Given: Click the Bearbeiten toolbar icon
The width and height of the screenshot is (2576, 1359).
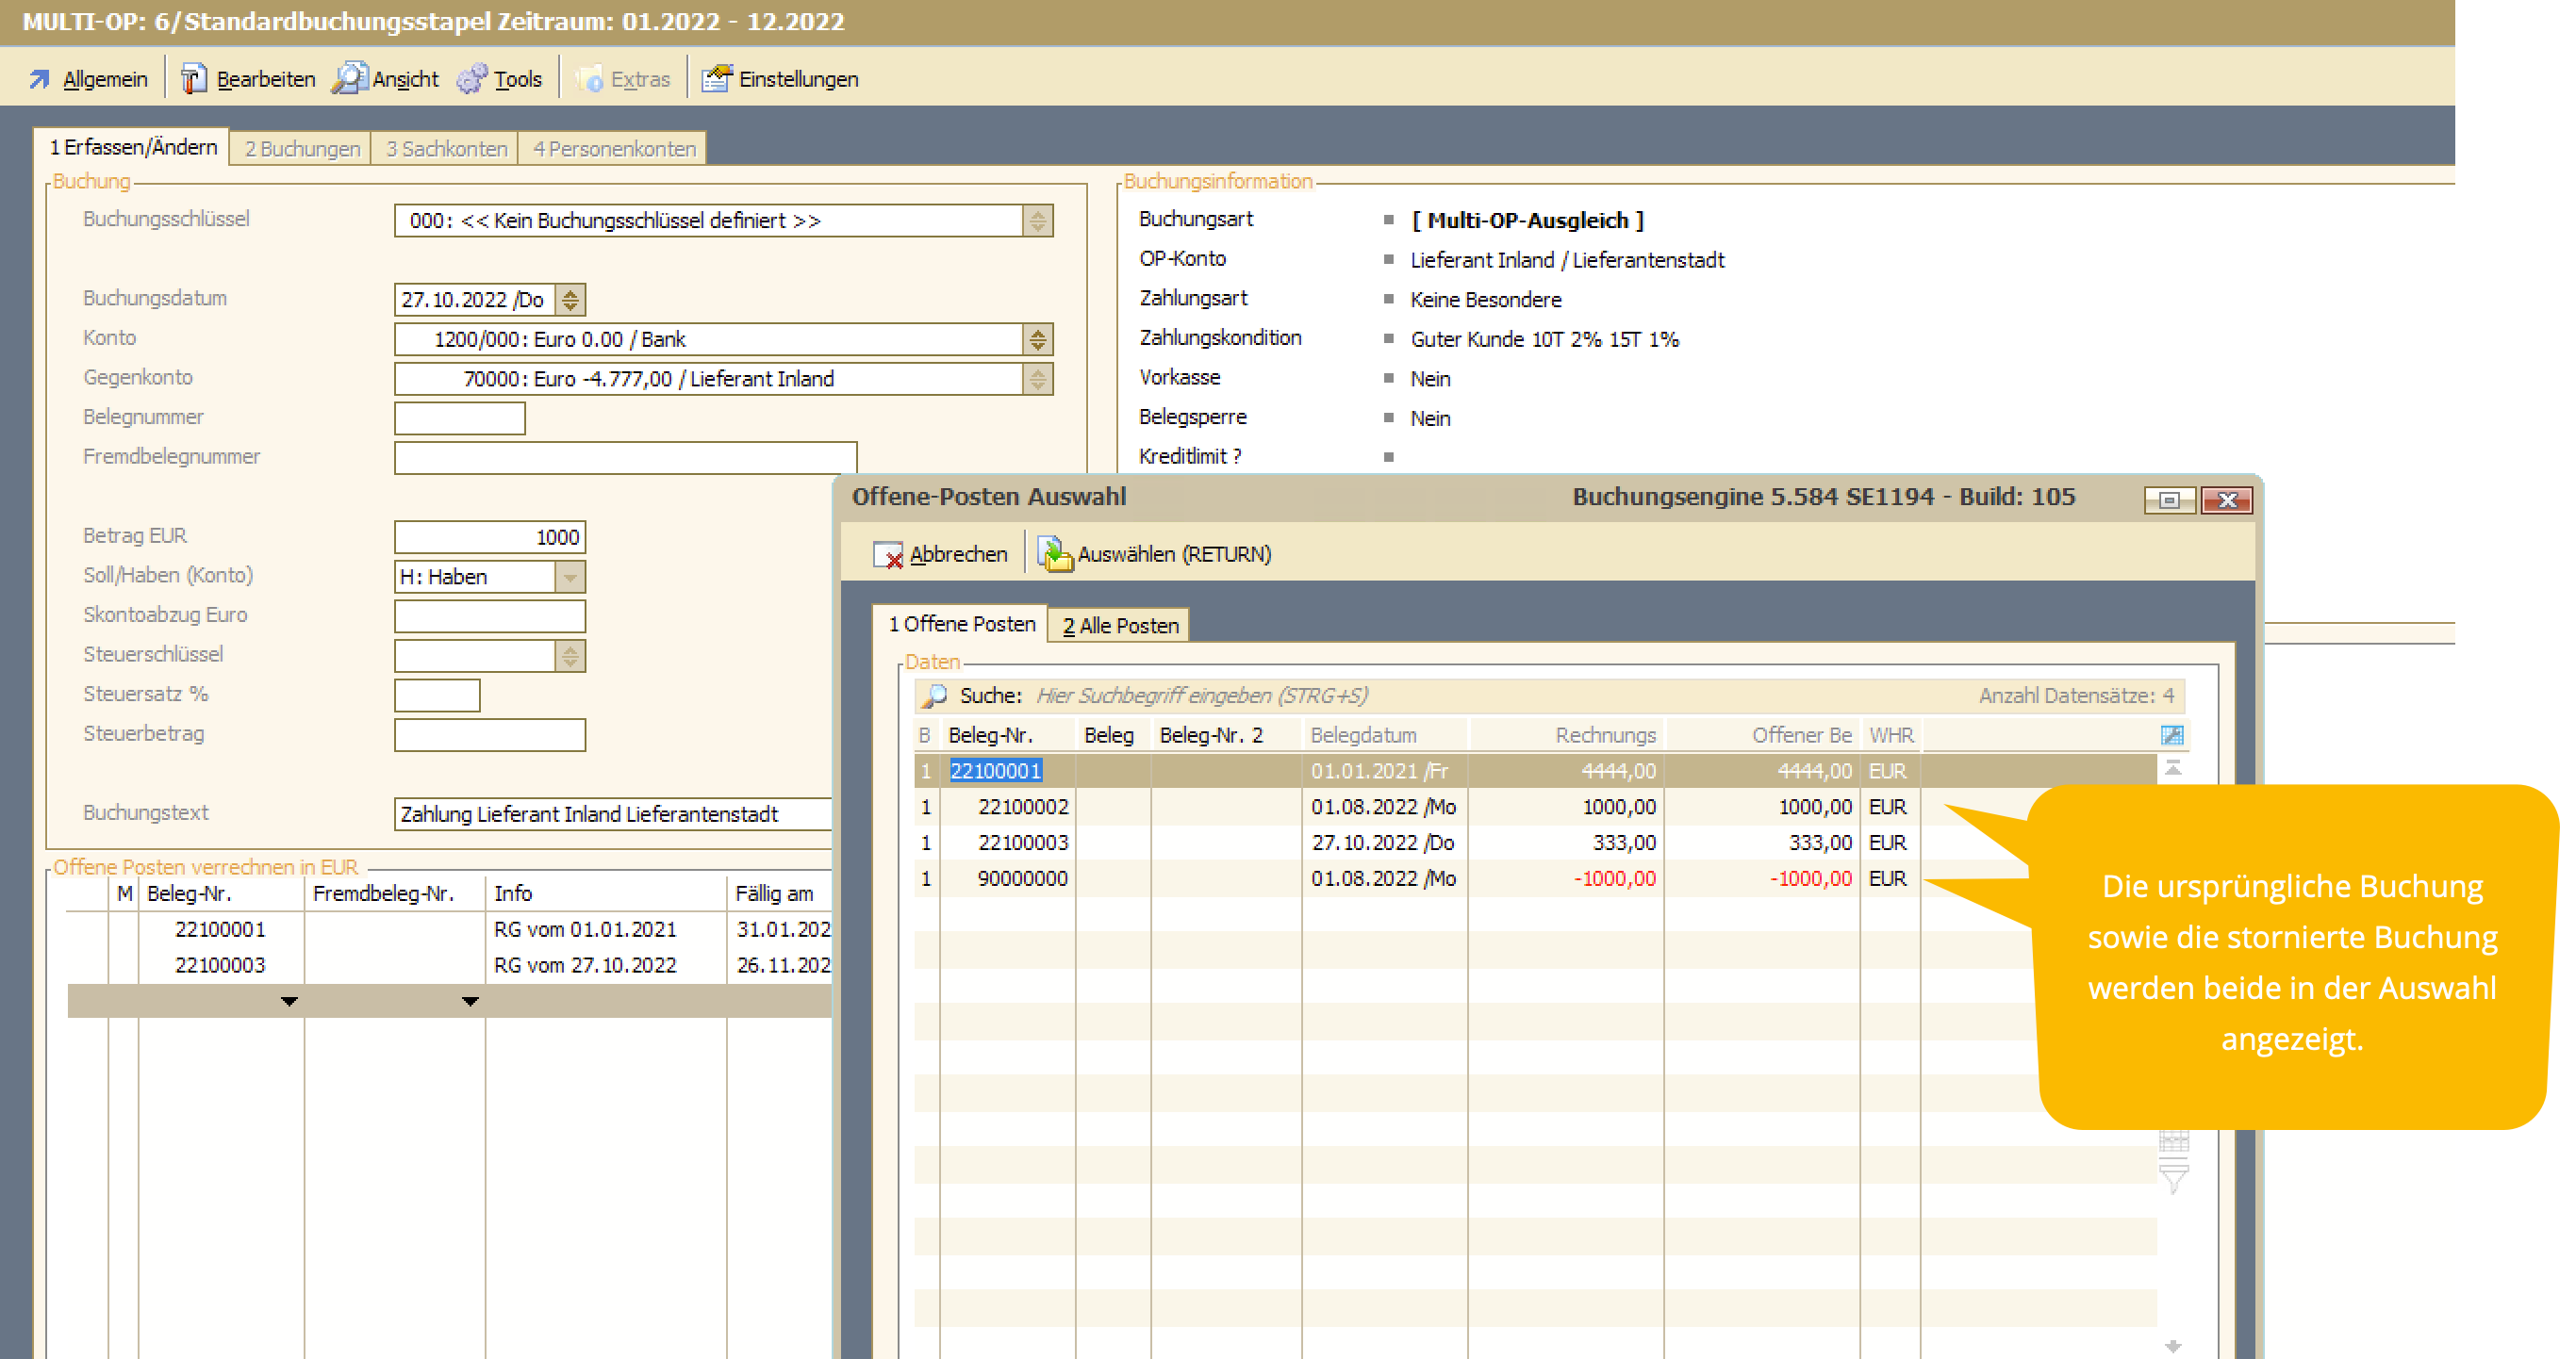Looking at the screenshot, I should click(193, 79).
